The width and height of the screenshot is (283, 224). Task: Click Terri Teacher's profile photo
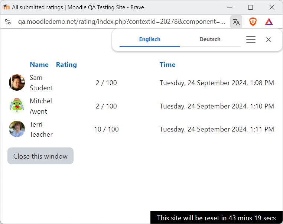pyautogui.click(x=17, y=129)
